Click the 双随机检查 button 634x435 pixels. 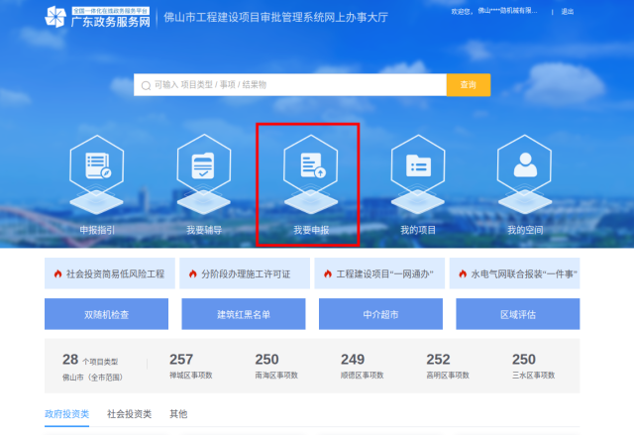click(106, 314)
